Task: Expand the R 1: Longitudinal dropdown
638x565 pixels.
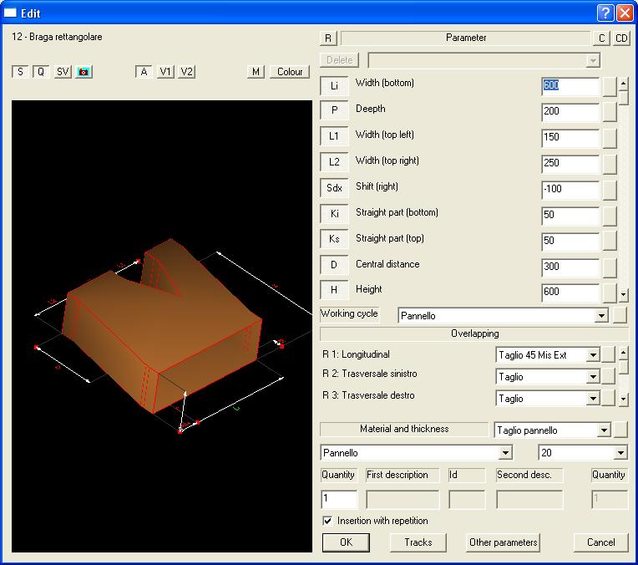Action: point(593,355)
